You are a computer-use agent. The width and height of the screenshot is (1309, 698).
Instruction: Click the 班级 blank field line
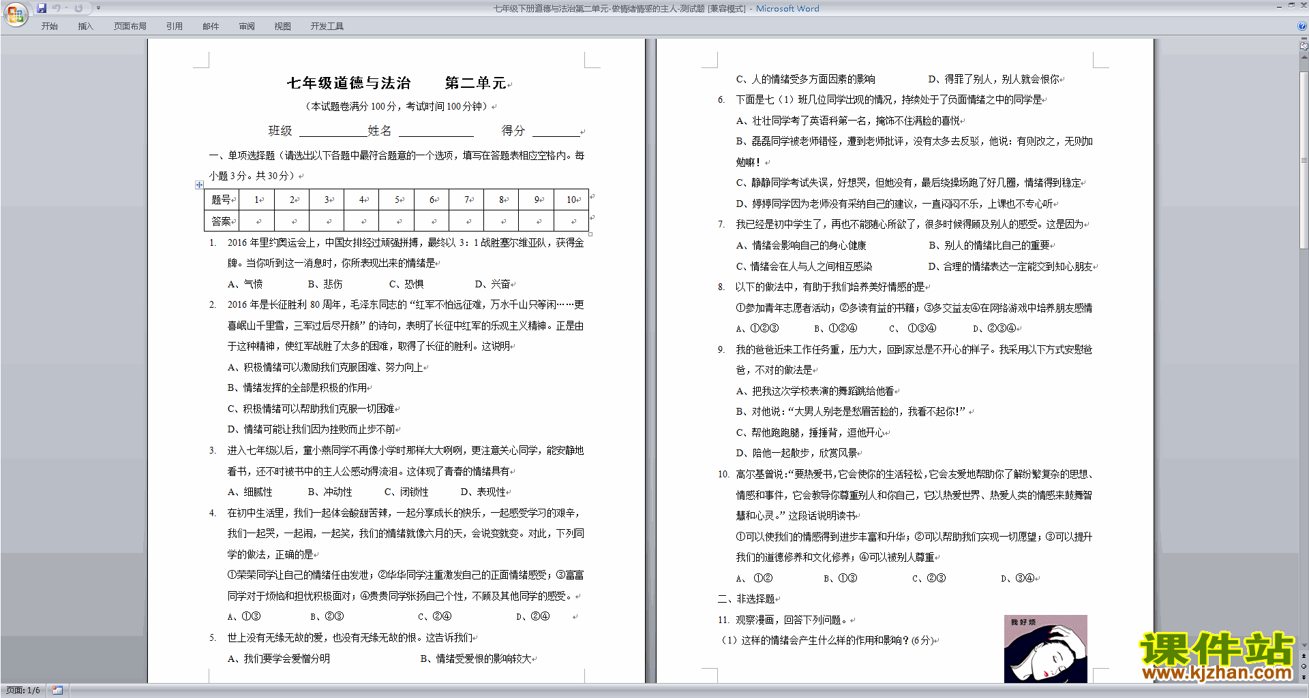click(333, 131)
